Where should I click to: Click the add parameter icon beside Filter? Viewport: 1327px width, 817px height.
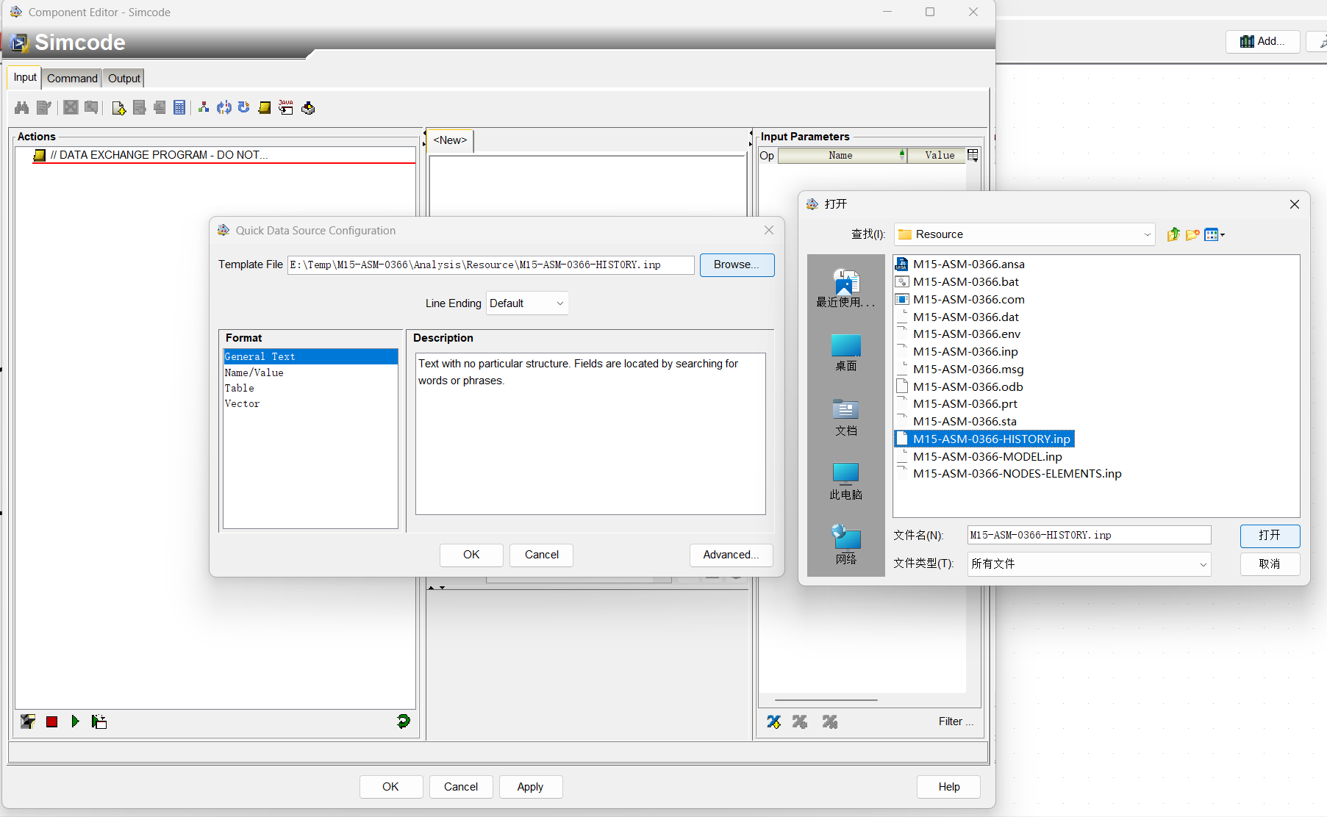[x=773, y=721]
